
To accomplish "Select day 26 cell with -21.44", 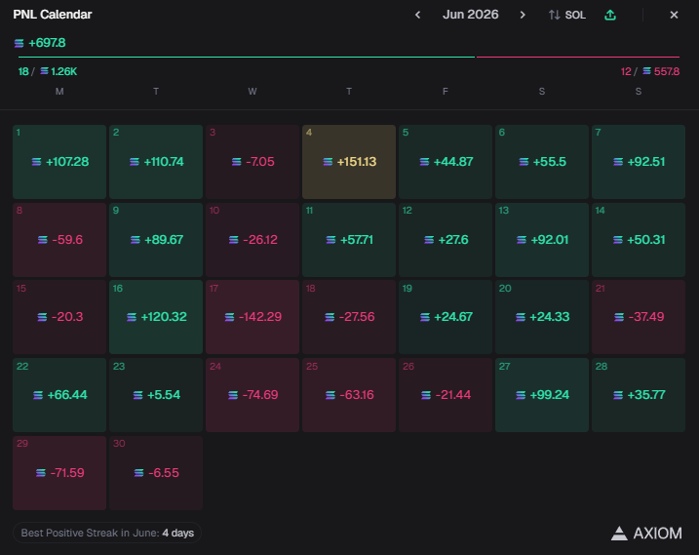I will point(446,395).
